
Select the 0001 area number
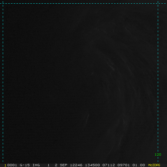pos(12,165)
